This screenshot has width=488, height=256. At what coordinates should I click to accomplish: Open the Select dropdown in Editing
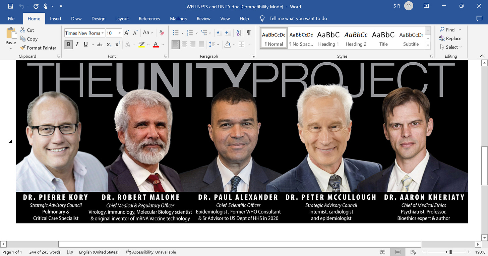tap(451, 47)
